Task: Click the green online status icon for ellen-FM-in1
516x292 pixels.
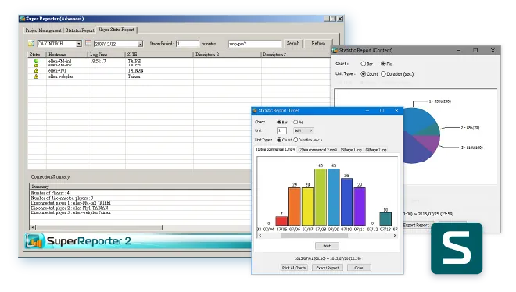Action: tap(36, 61)
